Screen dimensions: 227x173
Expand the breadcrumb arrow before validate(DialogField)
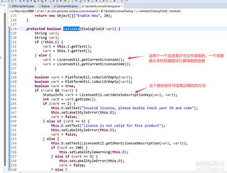click(x=134, y=11)
